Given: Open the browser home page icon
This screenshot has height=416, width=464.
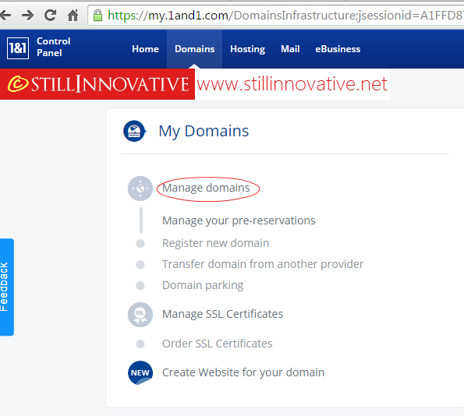Looking at the screenshot, I should tap(73, 15).
